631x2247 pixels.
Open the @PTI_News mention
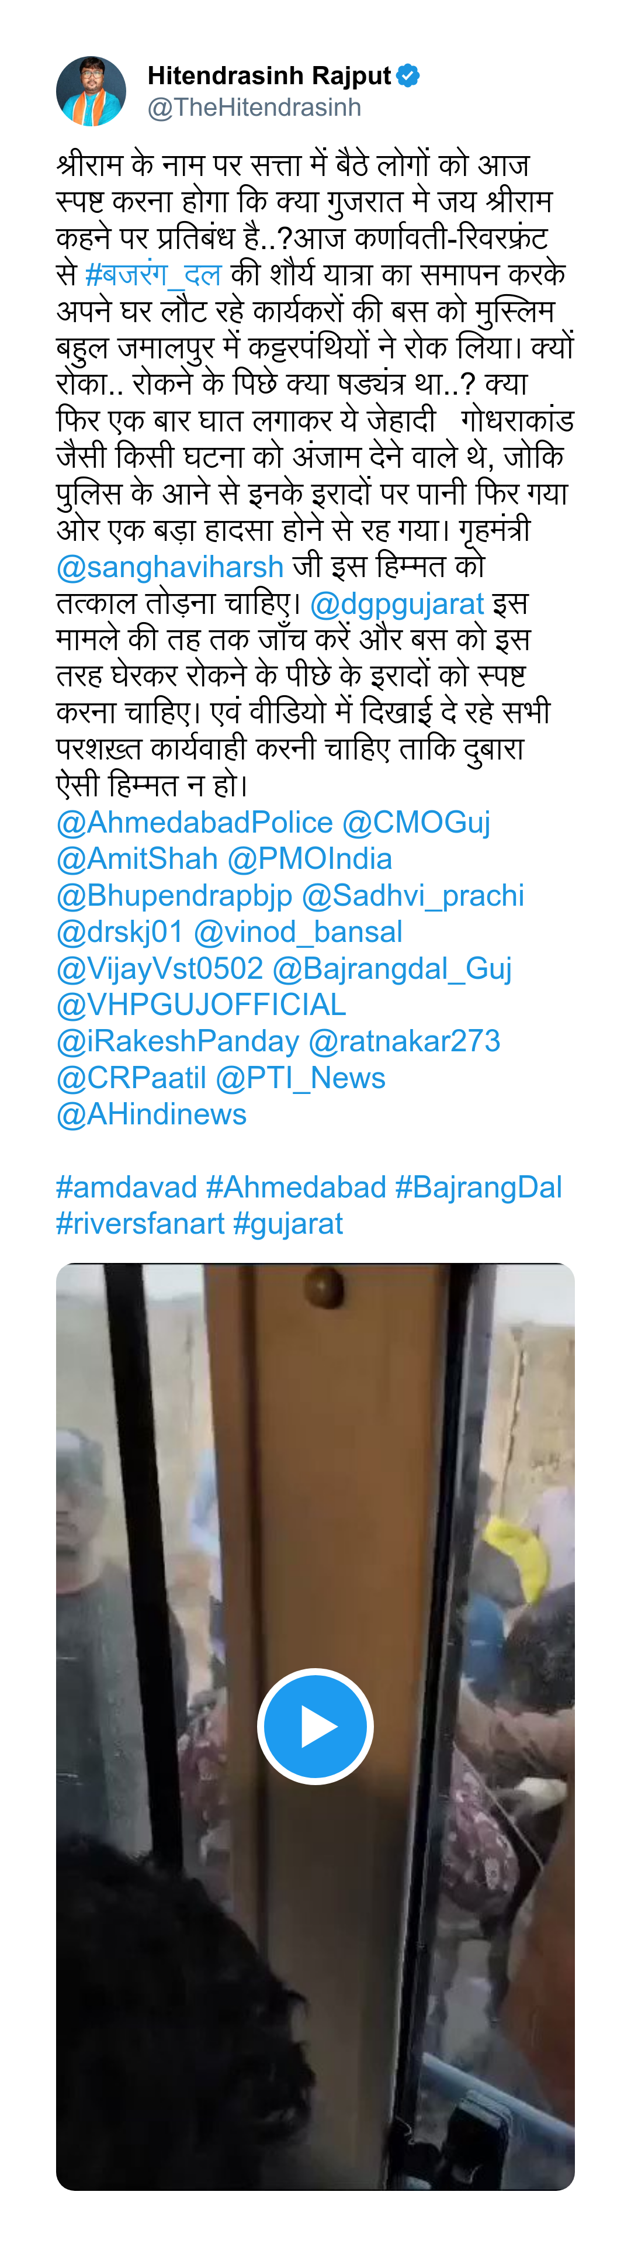(x=301, y=1078)
